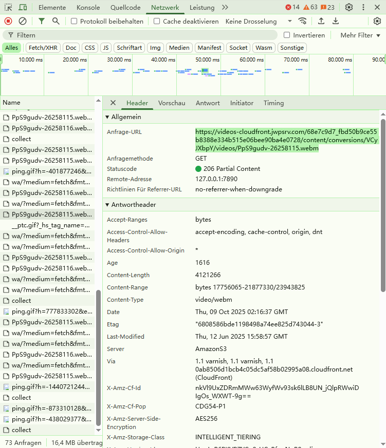Open the inspect element picker
The height and width of the screenshot is (448, 386).
coord(8,7)
